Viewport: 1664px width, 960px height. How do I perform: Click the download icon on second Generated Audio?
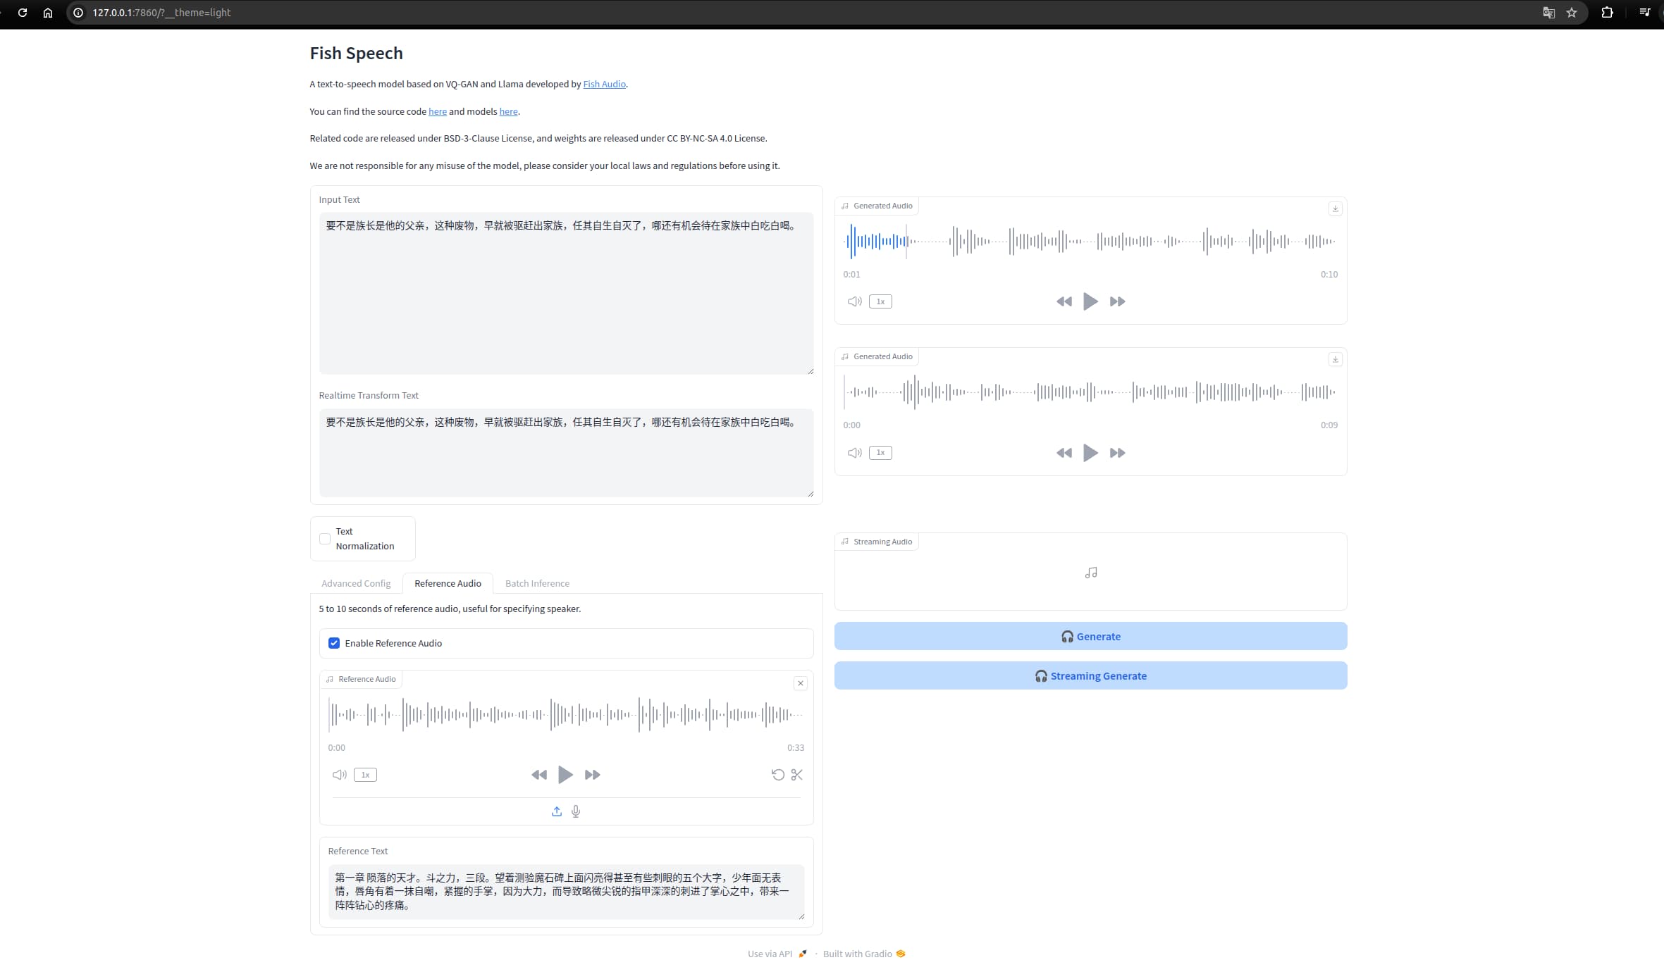1335,359
